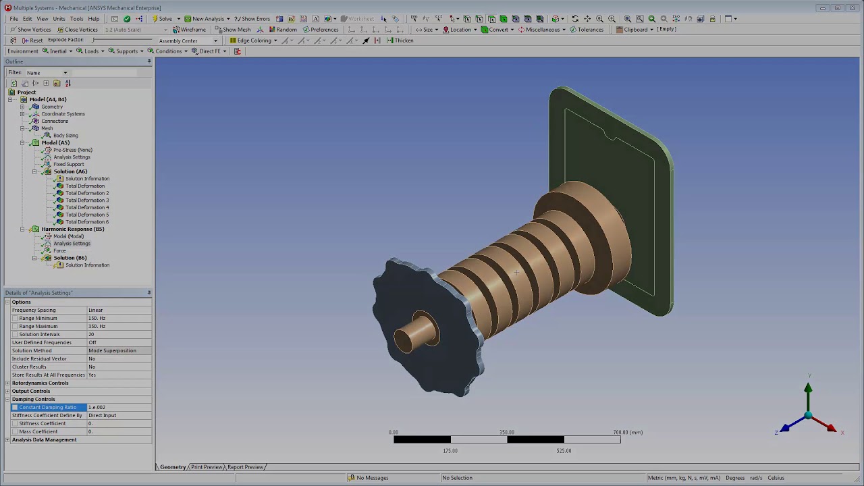
Task: Click the sort A-Z icon in Outline
Action: (67, 83)
